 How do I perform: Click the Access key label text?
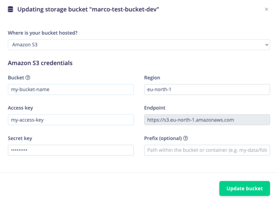click(x=20, y=108)
